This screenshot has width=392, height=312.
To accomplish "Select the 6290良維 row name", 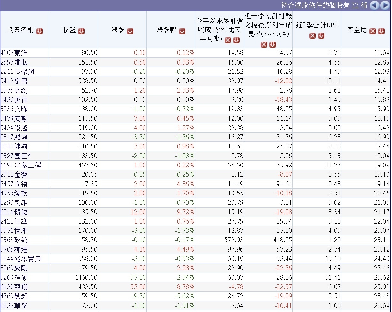I will [14, 202].
